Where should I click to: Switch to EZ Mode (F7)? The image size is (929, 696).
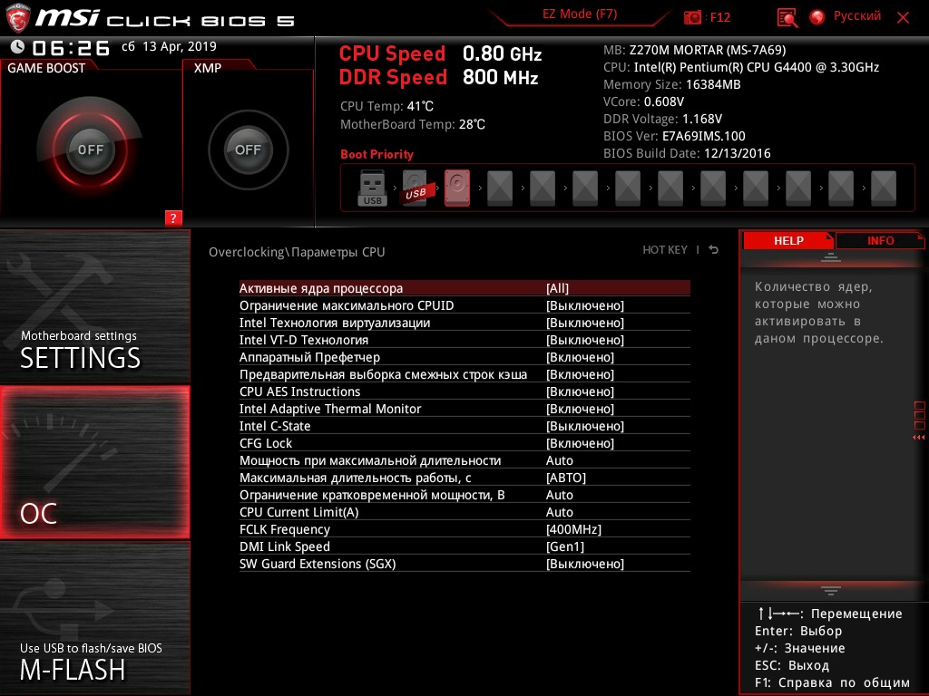[580, 14]
